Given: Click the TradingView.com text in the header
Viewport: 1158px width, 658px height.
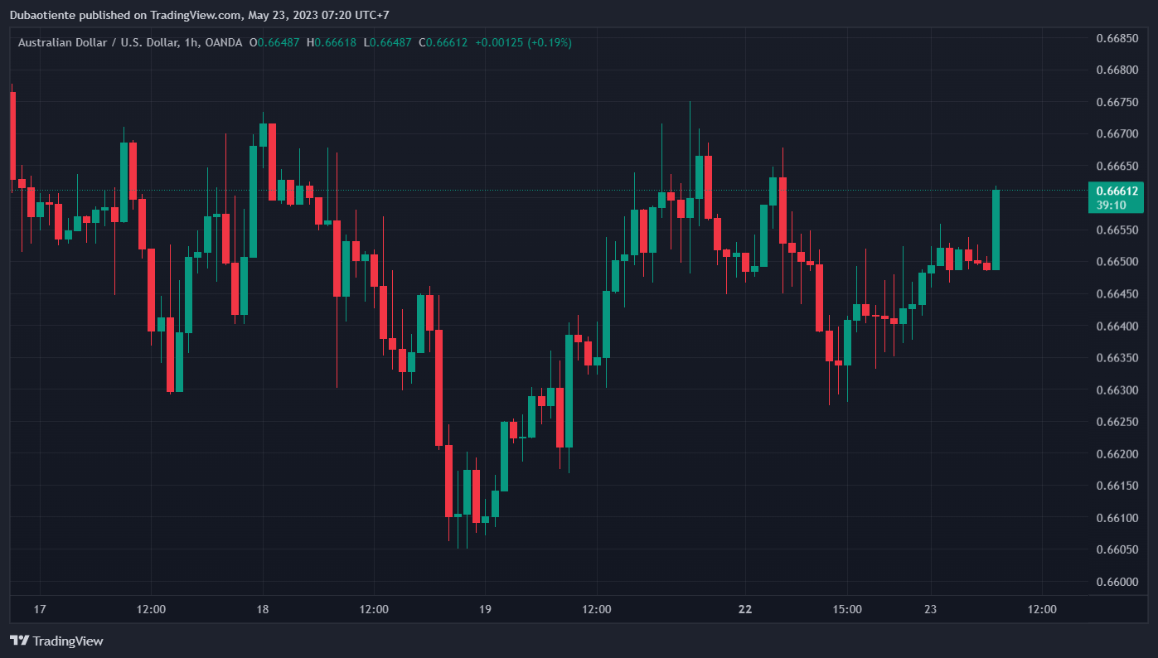Looking at the screenshot, I should pos(201,15).
